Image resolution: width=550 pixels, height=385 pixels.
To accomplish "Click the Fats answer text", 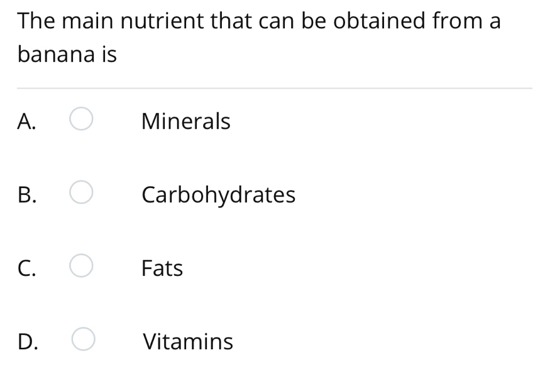I will (162, 268).
